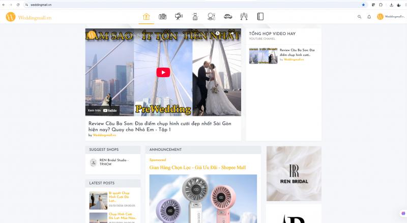The width and height of the screenshot is (407, 223).
Task: Open the home icon in the navigation bar
Action: [147, 17]
